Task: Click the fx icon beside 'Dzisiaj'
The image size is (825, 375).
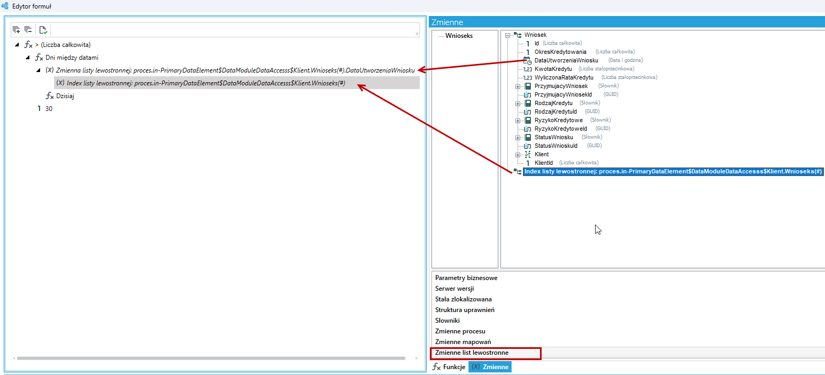Action: coord(50,95)
